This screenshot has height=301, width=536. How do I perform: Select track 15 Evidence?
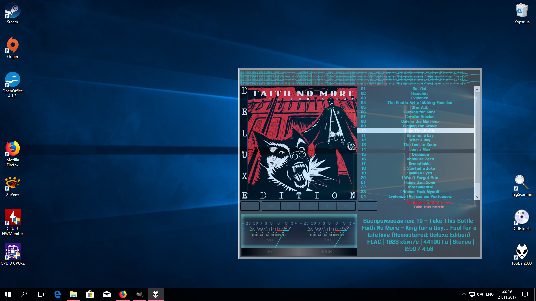point(416,154)
